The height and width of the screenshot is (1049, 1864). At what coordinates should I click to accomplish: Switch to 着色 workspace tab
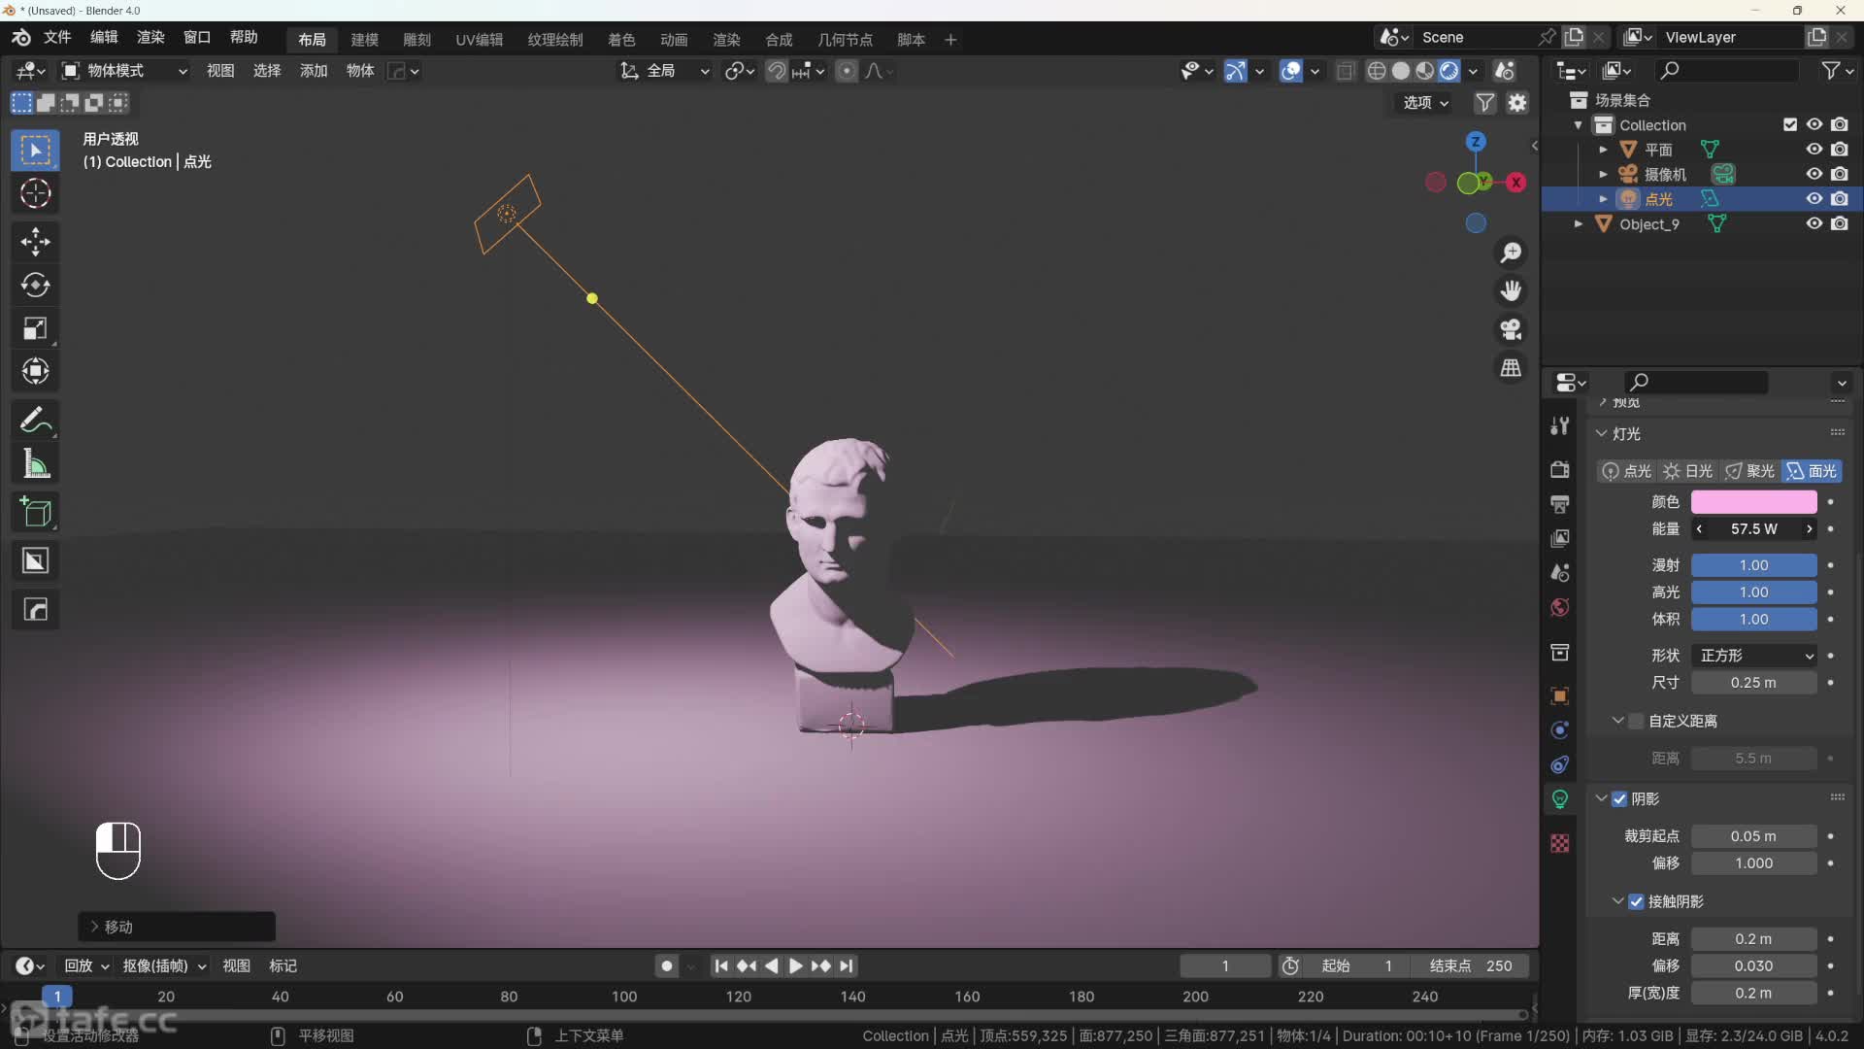621,40
